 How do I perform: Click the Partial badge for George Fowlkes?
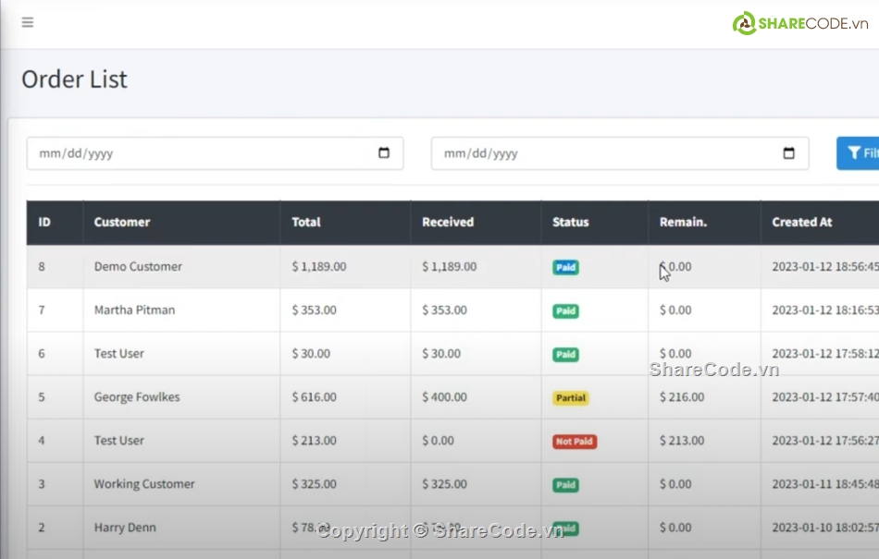click(571, 398)
